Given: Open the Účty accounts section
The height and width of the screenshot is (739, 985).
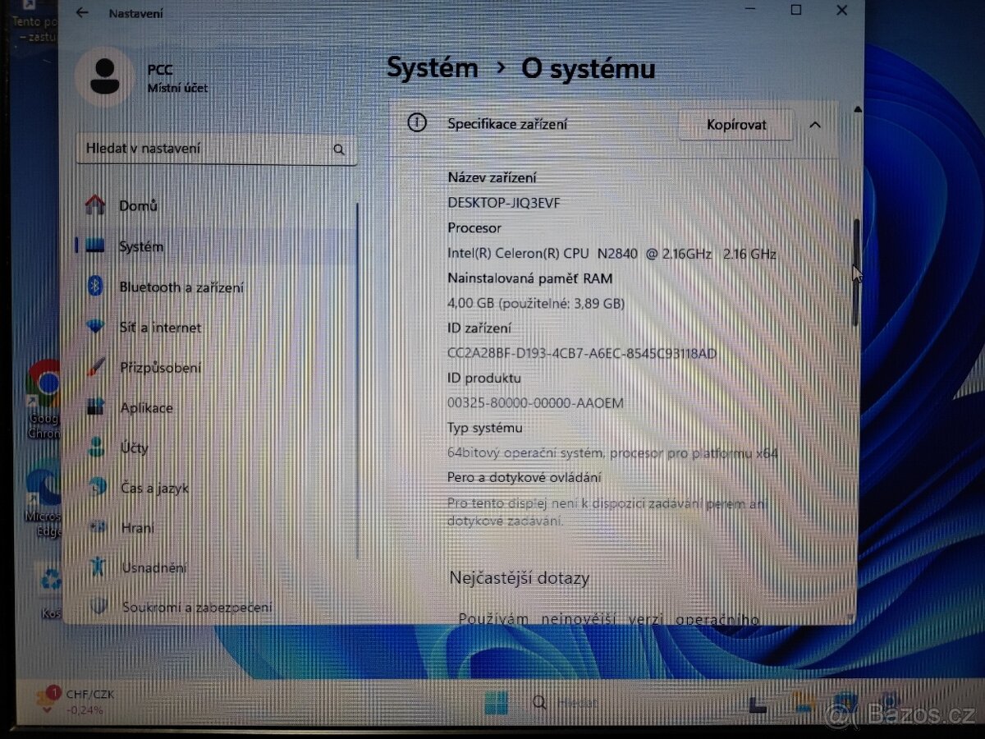Looking at the screenshot, I should click(117, 448).
